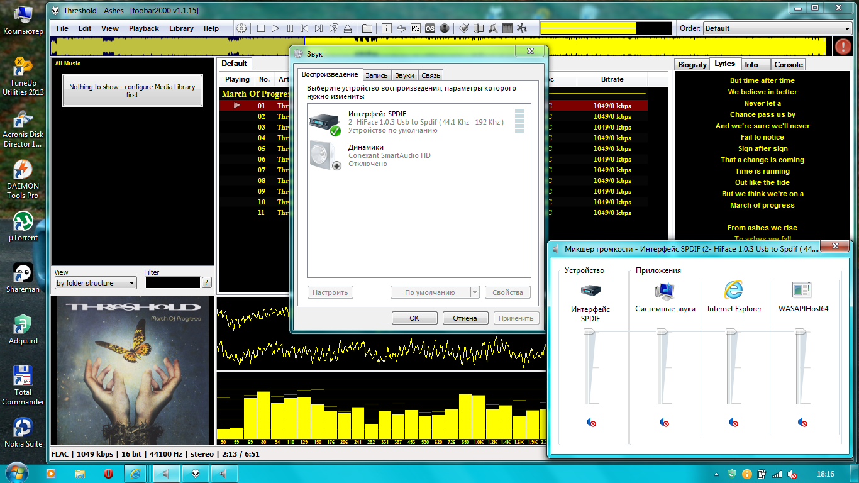Click OK in the Звук dialog

click(x=414, y=318)
